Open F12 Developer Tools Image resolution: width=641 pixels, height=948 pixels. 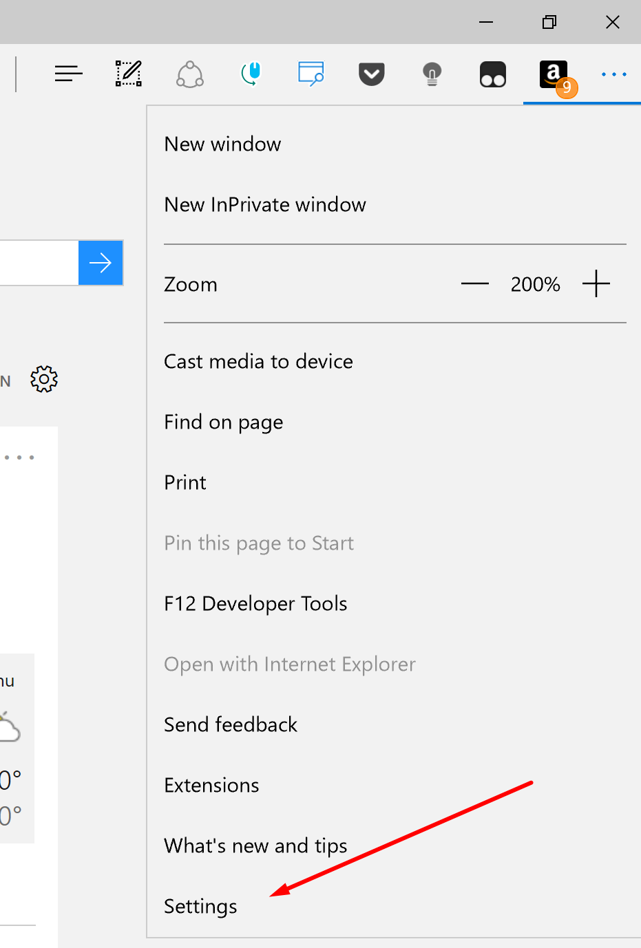(x=255, y=604)
